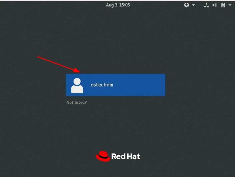Image resolution: width=235 pixels, height=177 pixels.
Task: Click the user avatar silhouette
Action: coord(77,85)
